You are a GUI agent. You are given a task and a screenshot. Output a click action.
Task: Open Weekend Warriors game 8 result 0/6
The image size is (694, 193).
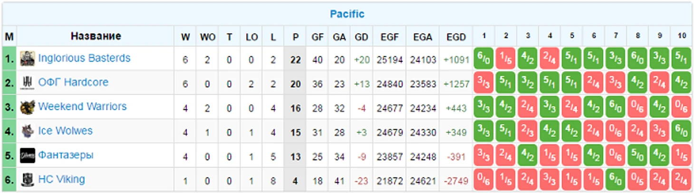click(x=637, y=107)
